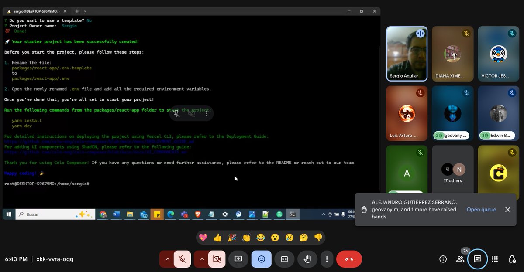524x272 pixels.
Task: Start presenting your screen
Action: click(238, 259)
